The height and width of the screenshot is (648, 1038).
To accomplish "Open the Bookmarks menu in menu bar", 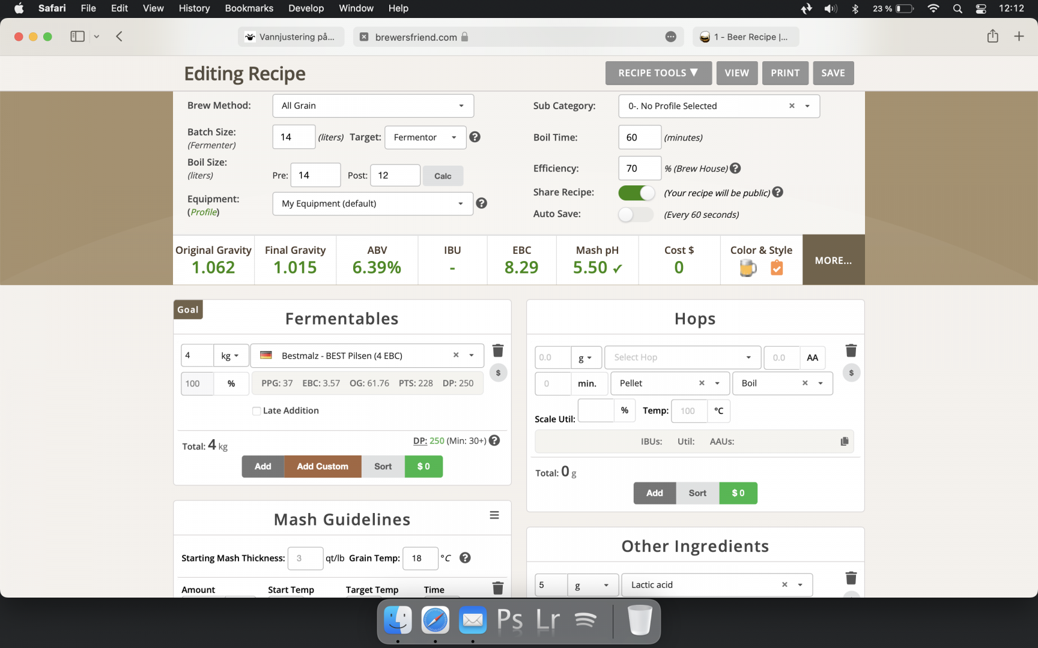I will [249, 8].
